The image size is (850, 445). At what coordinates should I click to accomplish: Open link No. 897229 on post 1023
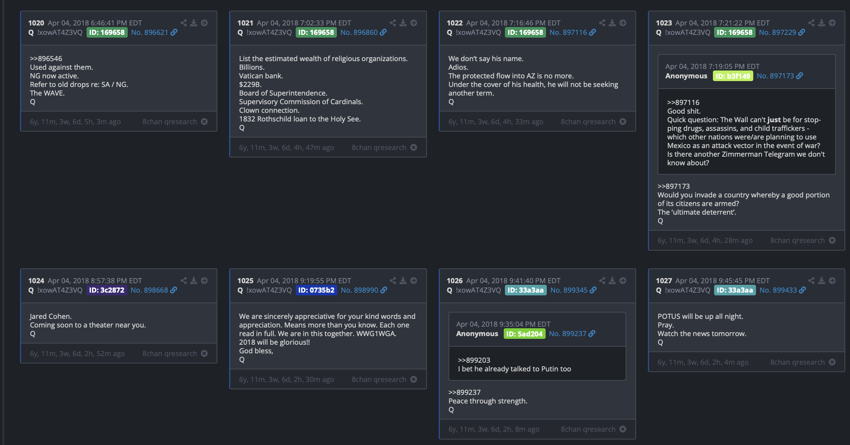point(778,33)
